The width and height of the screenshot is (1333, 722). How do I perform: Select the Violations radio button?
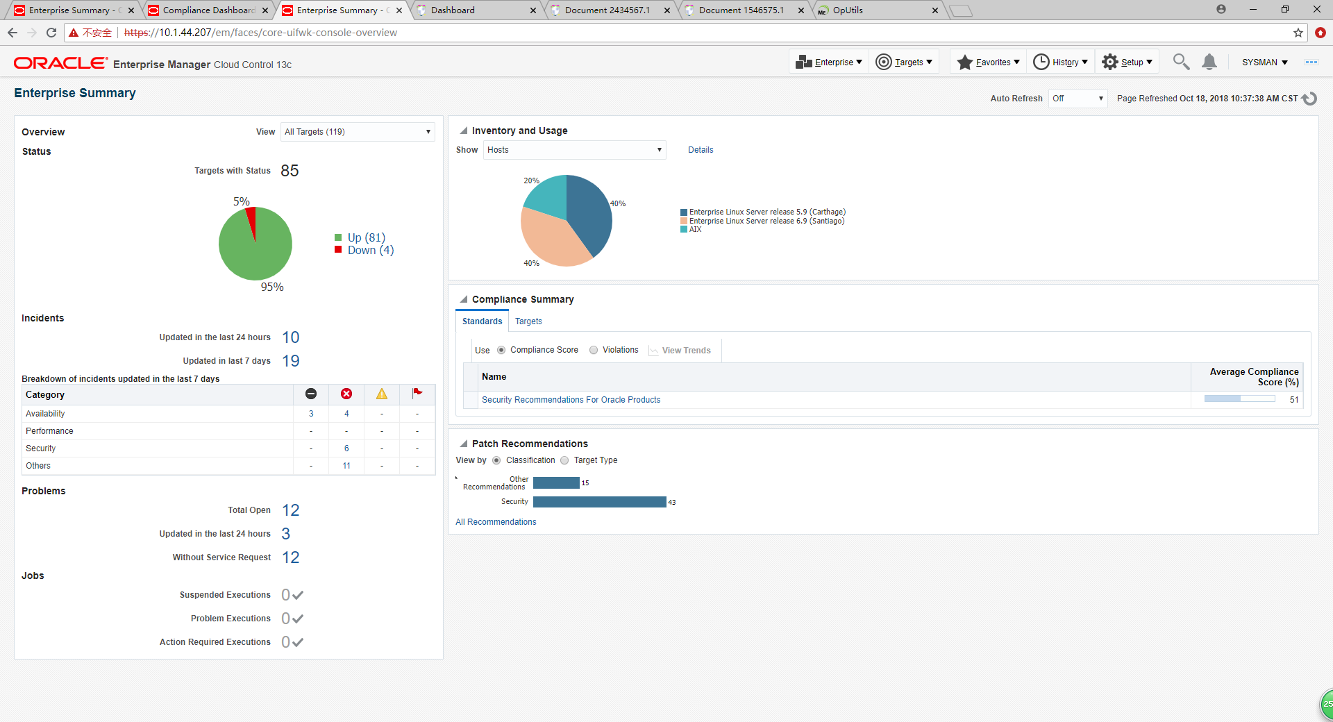pyautogui.click(x=594, y=350)
